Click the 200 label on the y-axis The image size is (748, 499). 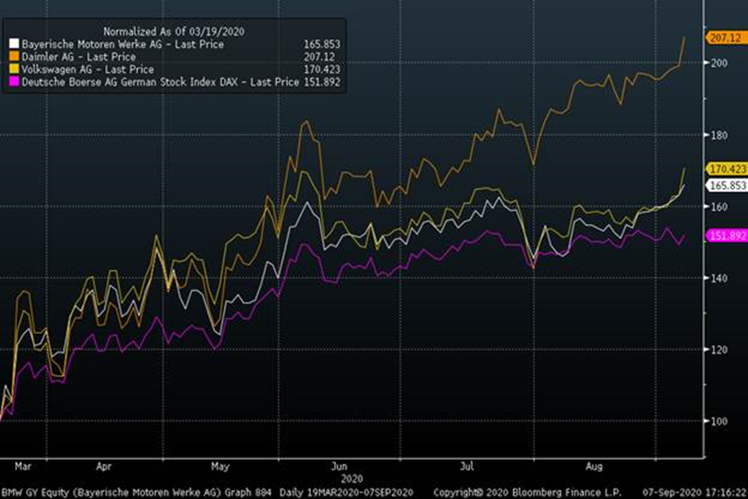click(719, 63)
